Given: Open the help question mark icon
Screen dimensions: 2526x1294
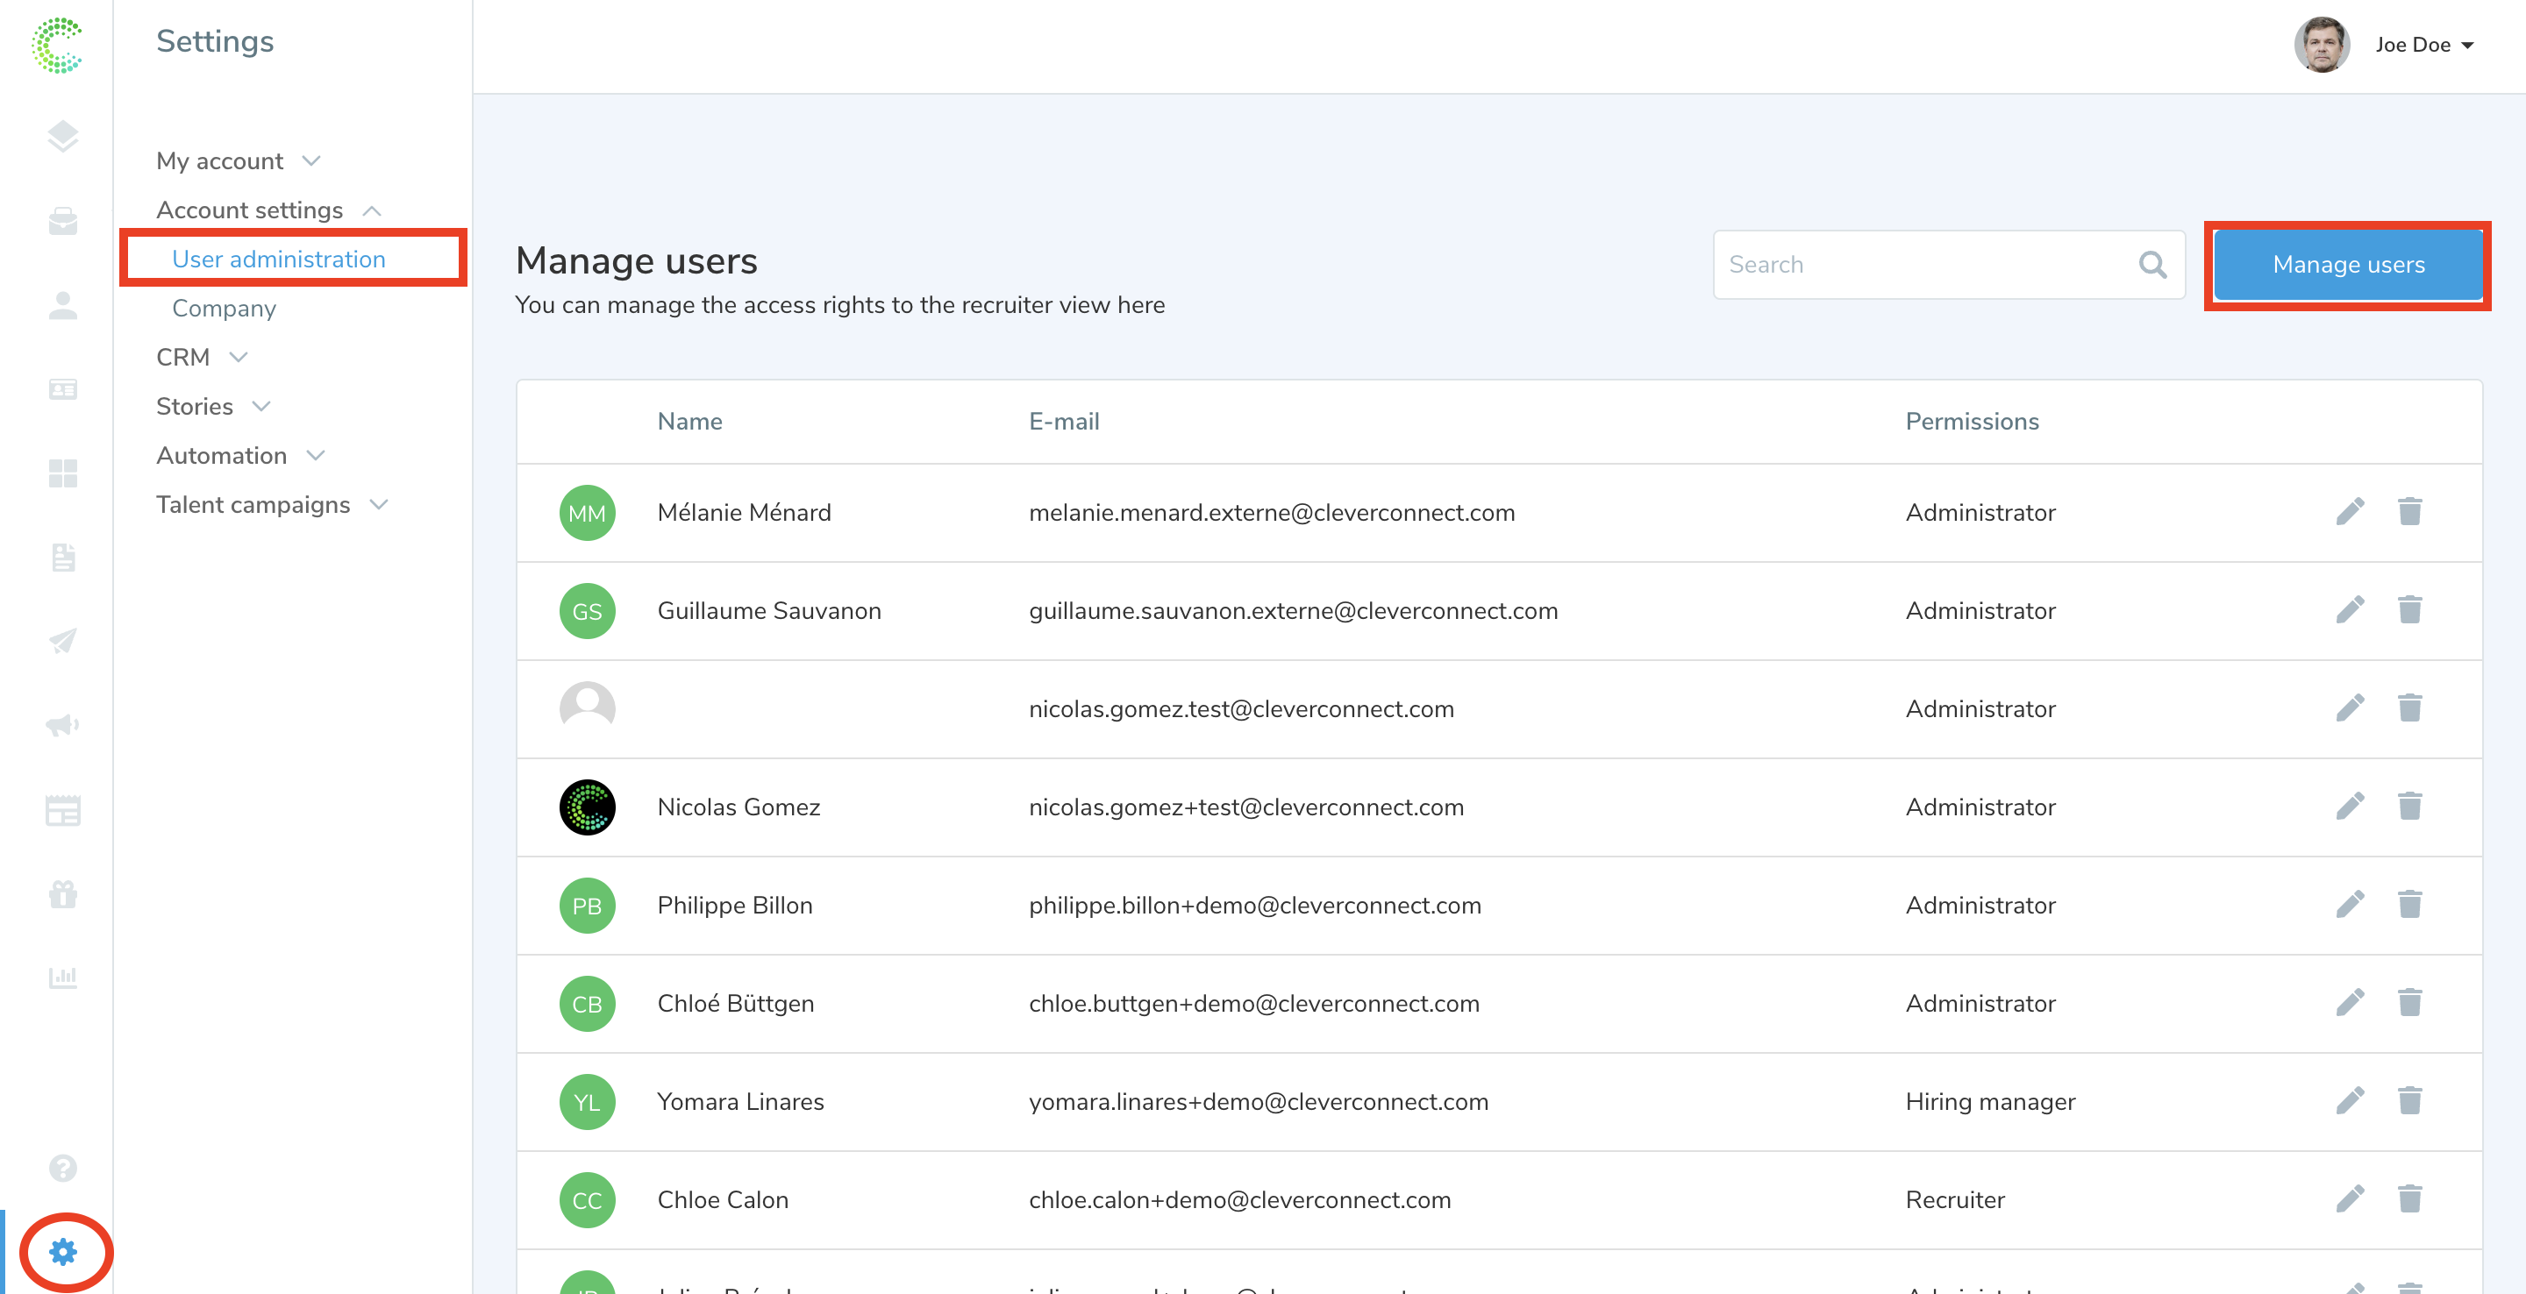Looking at the screenshot, I should pos(63,1168).
